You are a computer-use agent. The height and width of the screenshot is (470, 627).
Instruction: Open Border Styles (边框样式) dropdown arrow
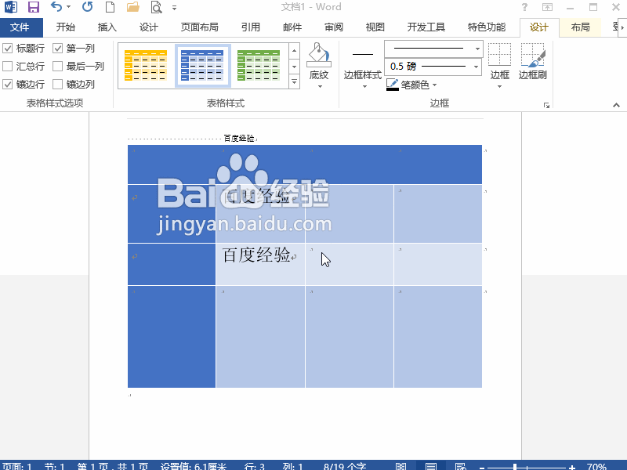364,86
